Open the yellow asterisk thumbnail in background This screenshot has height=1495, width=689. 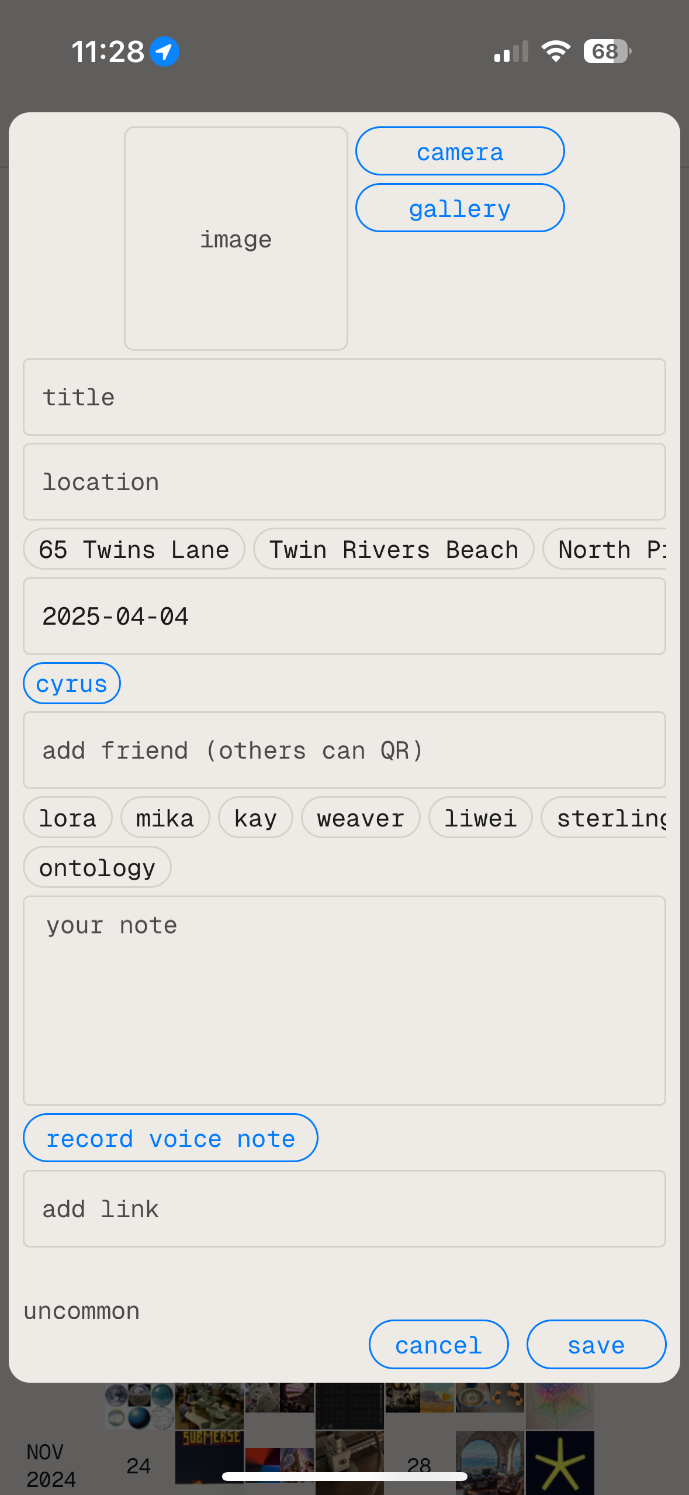(560, 1462)
